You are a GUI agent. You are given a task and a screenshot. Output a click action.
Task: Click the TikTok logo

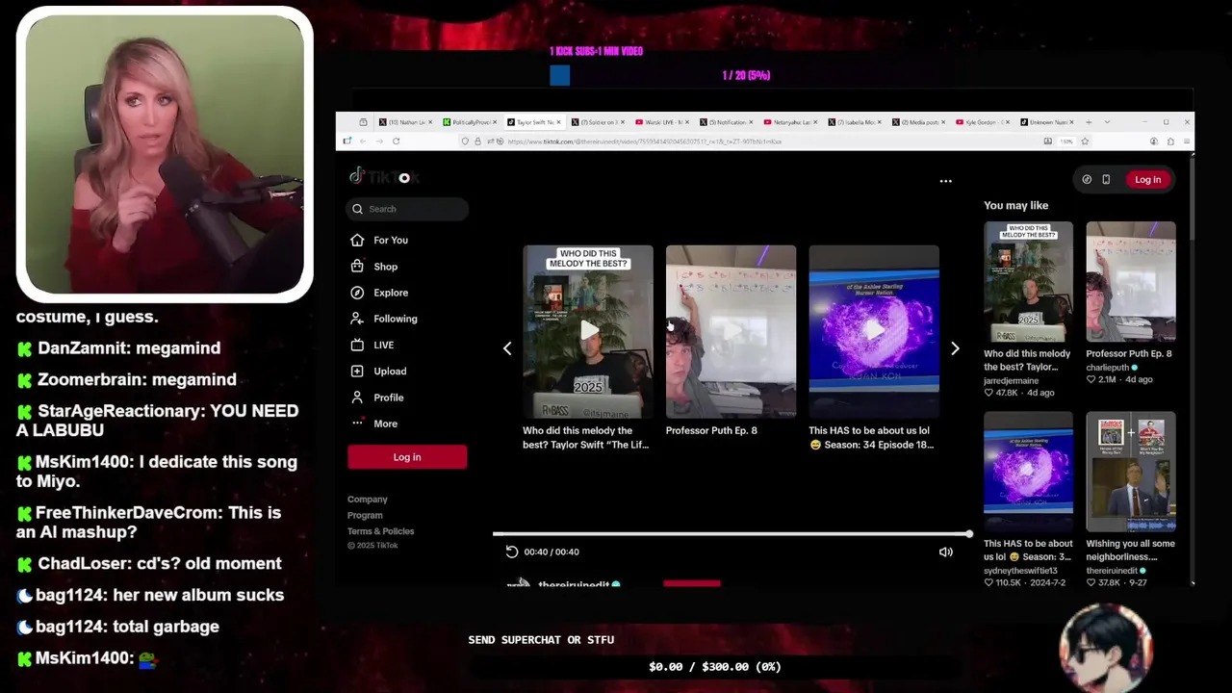(x=384, y=177)
